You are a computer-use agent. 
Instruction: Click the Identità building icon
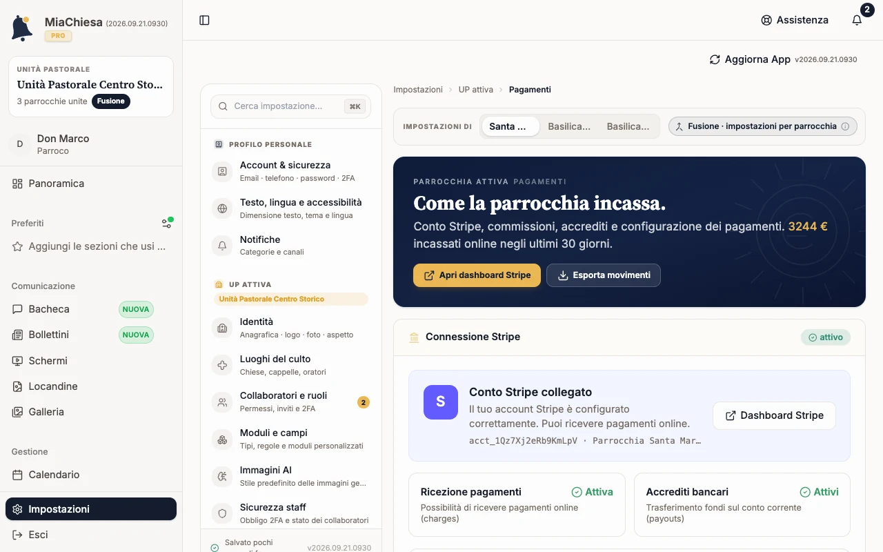click(222, 328)
